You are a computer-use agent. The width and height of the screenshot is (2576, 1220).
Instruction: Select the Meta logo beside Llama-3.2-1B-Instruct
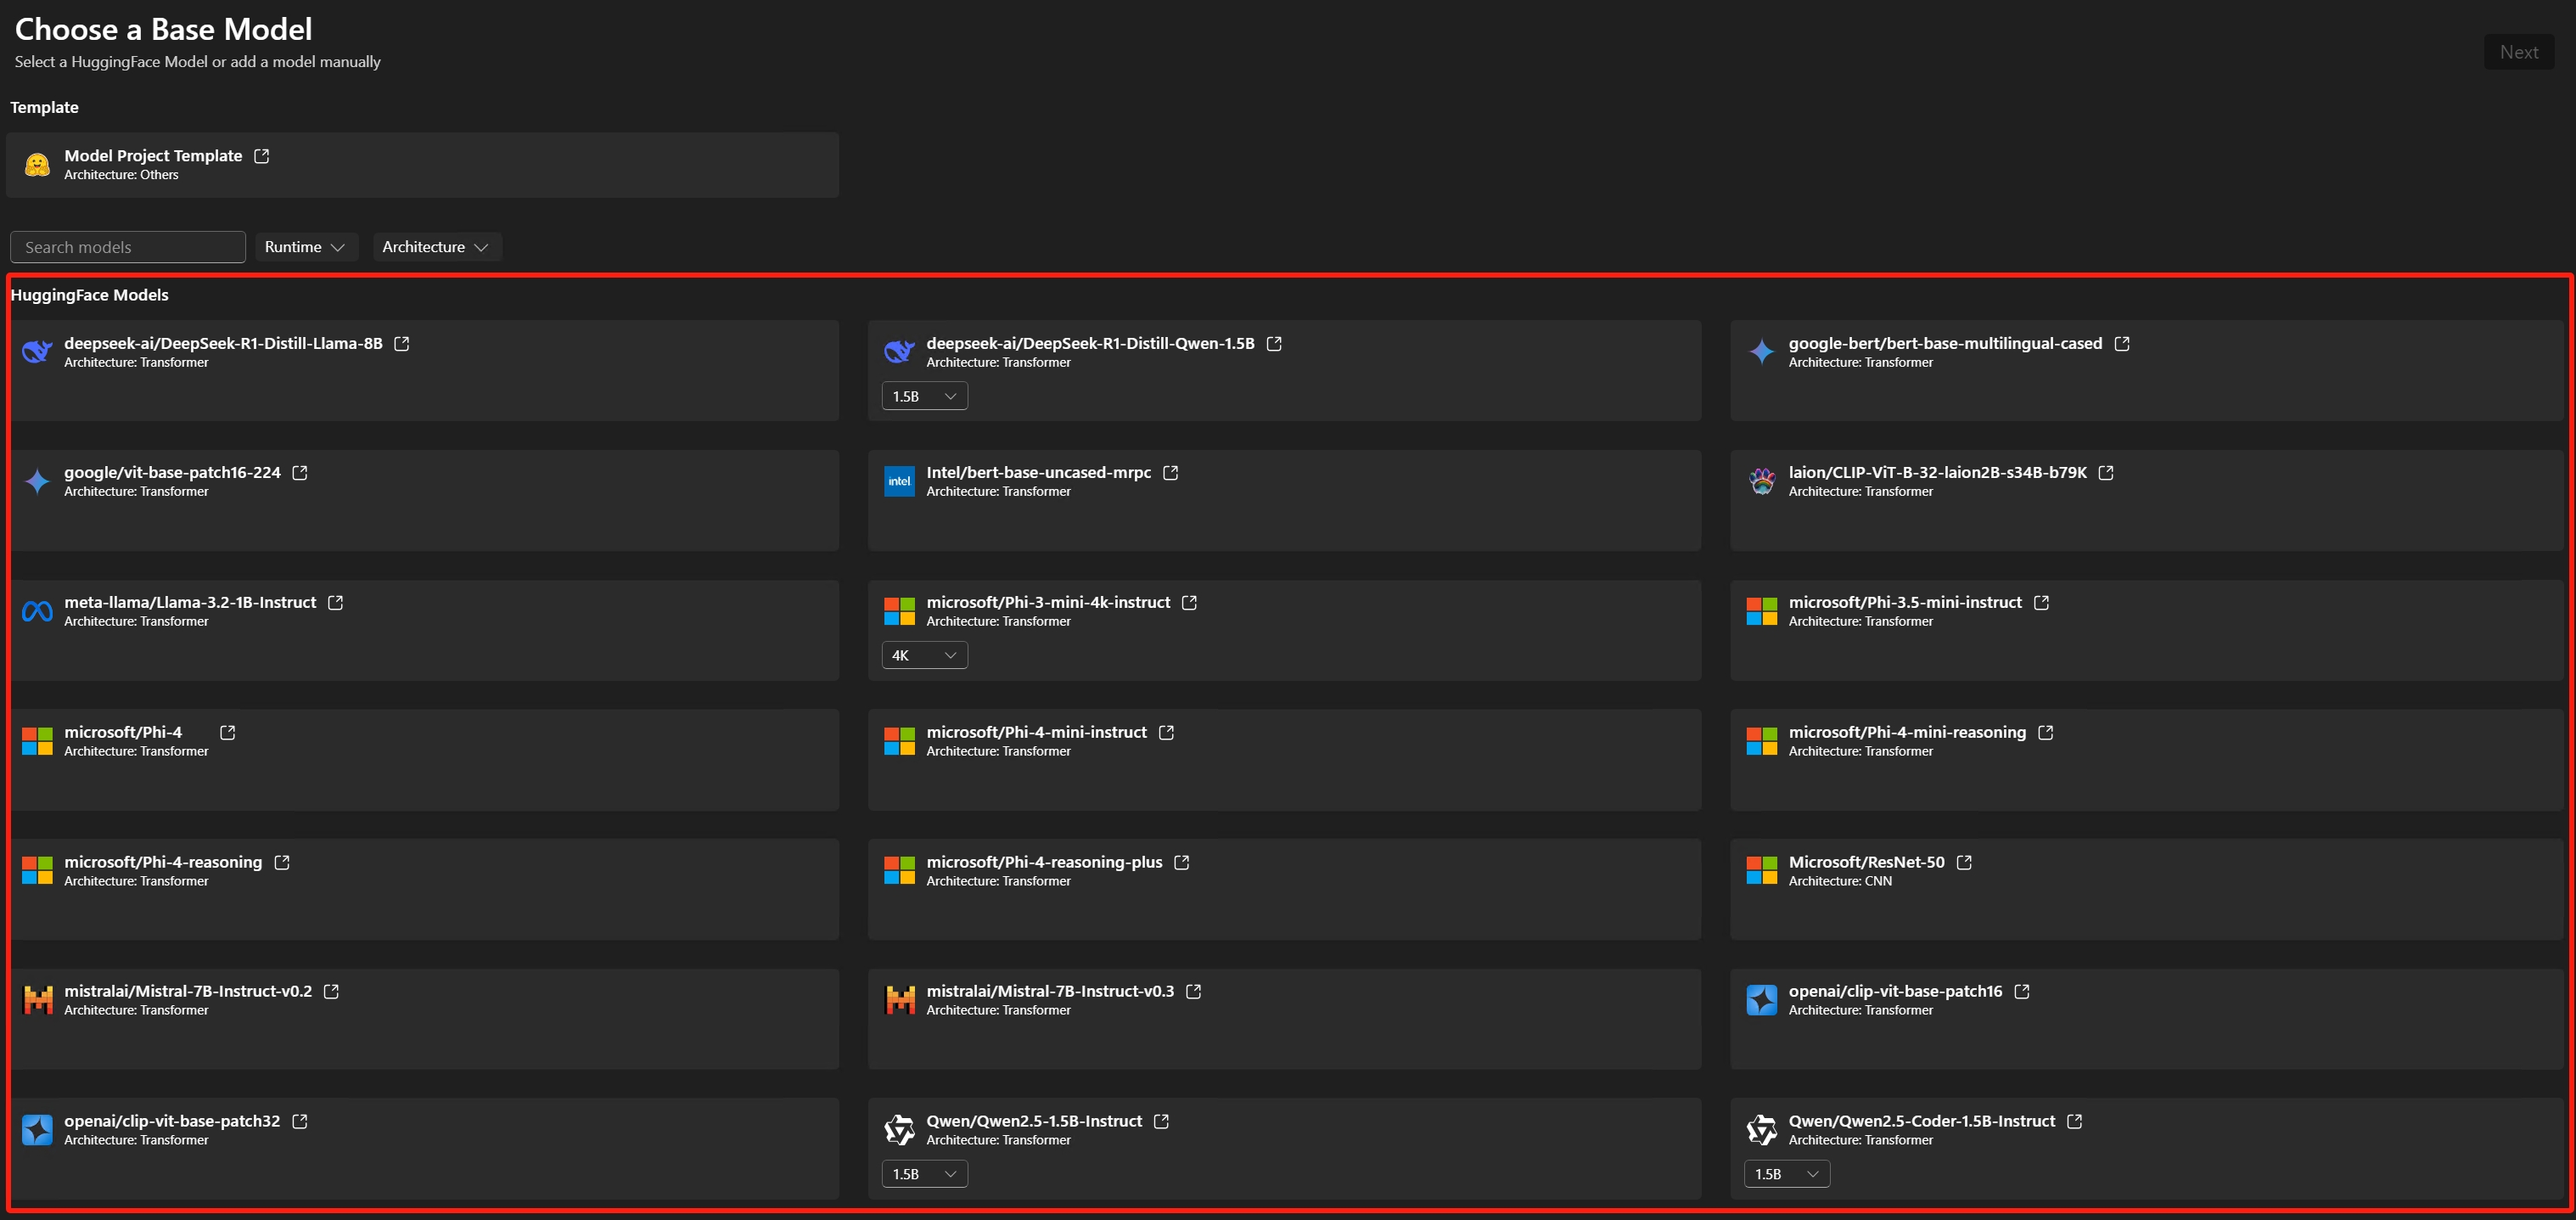pyautogui.click(x=37, y=611)
